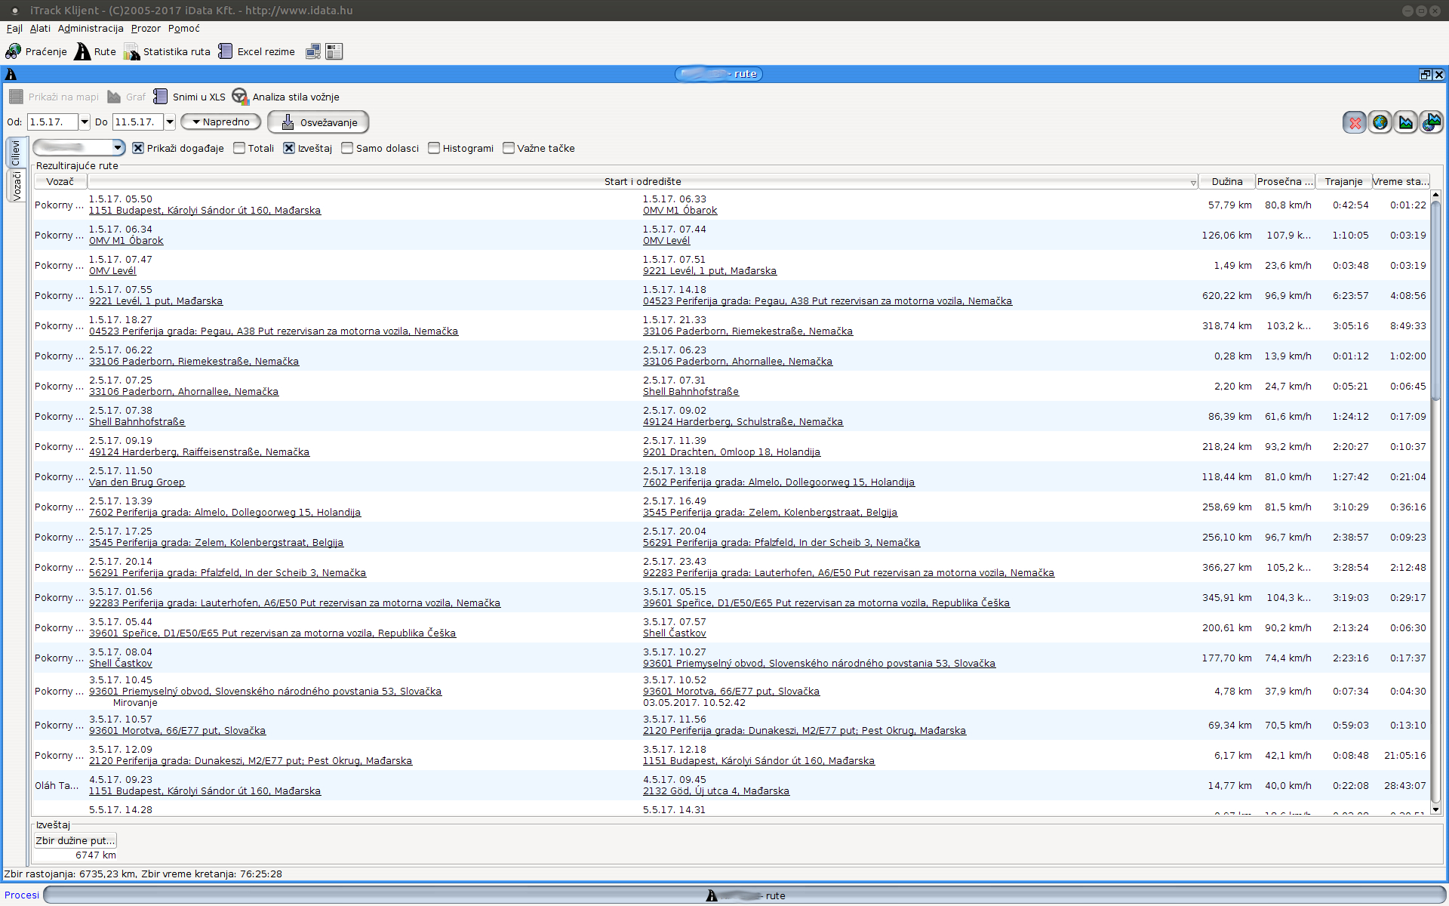
Task: Select the combined globe and chart view
Action: pyautogui.click(x=1431, y=122)
